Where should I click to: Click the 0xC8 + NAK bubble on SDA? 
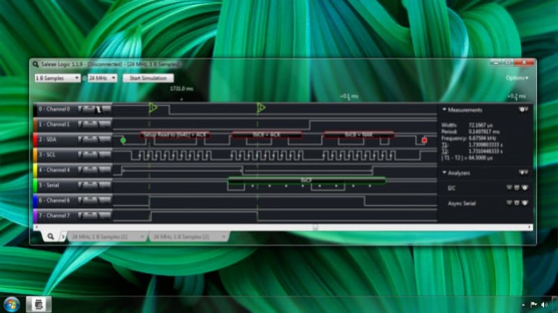pyautogui.click(x=359, y=135)
